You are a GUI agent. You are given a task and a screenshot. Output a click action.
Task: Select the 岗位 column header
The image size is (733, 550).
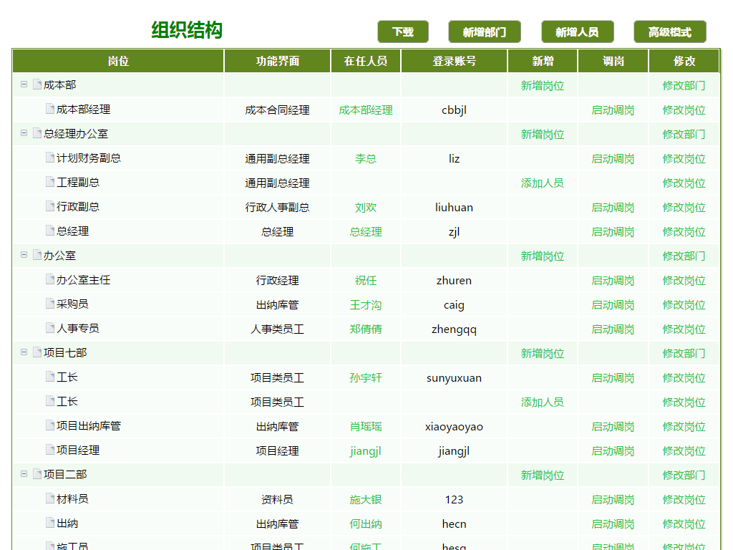click(118, 61)
